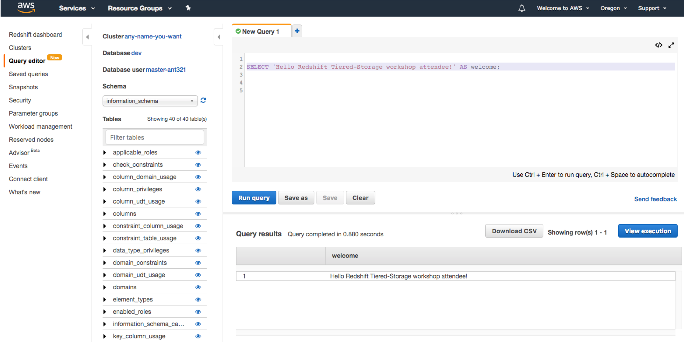Screen dimensions: 684x342
Task: Add a new query tab with plus
Action: click(x=297, y=31)
